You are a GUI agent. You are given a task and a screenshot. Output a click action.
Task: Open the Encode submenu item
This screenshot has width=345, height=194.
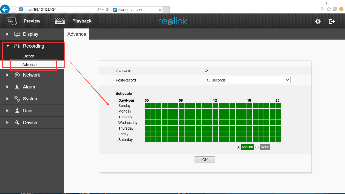coord(28,56)
